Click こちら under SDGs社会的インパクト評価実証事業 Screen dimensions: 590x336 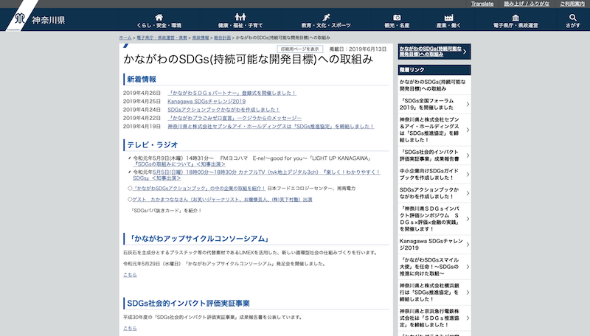tap(130, 329)
